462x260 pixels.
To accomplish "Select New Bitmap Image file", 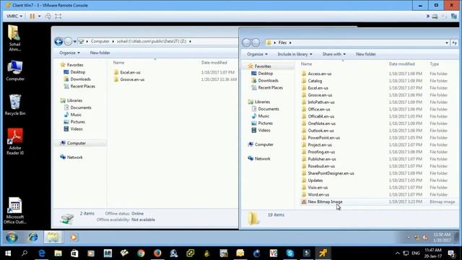I will click(x=325, y=201).
